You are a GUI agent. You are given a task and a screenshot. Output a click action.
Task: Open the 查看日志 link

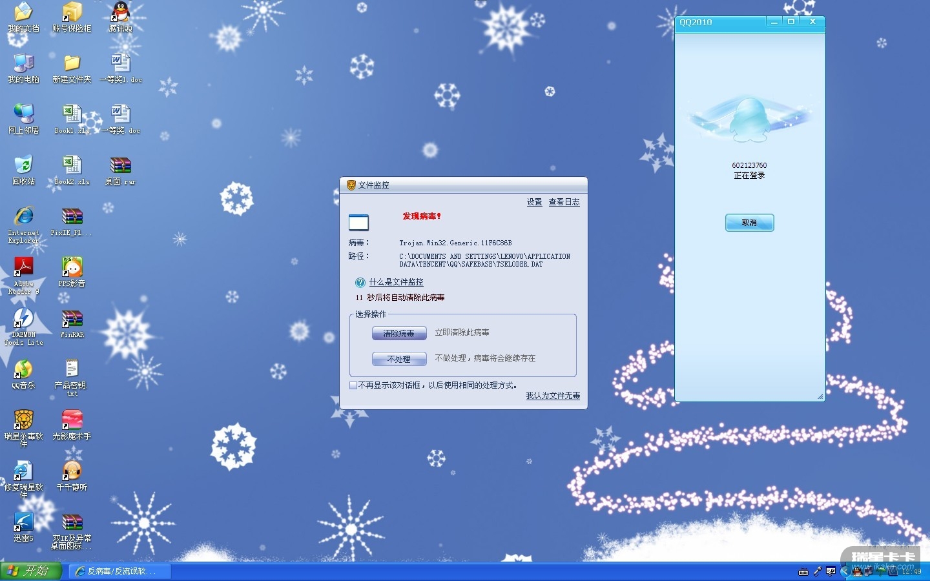tap(564, 202)
